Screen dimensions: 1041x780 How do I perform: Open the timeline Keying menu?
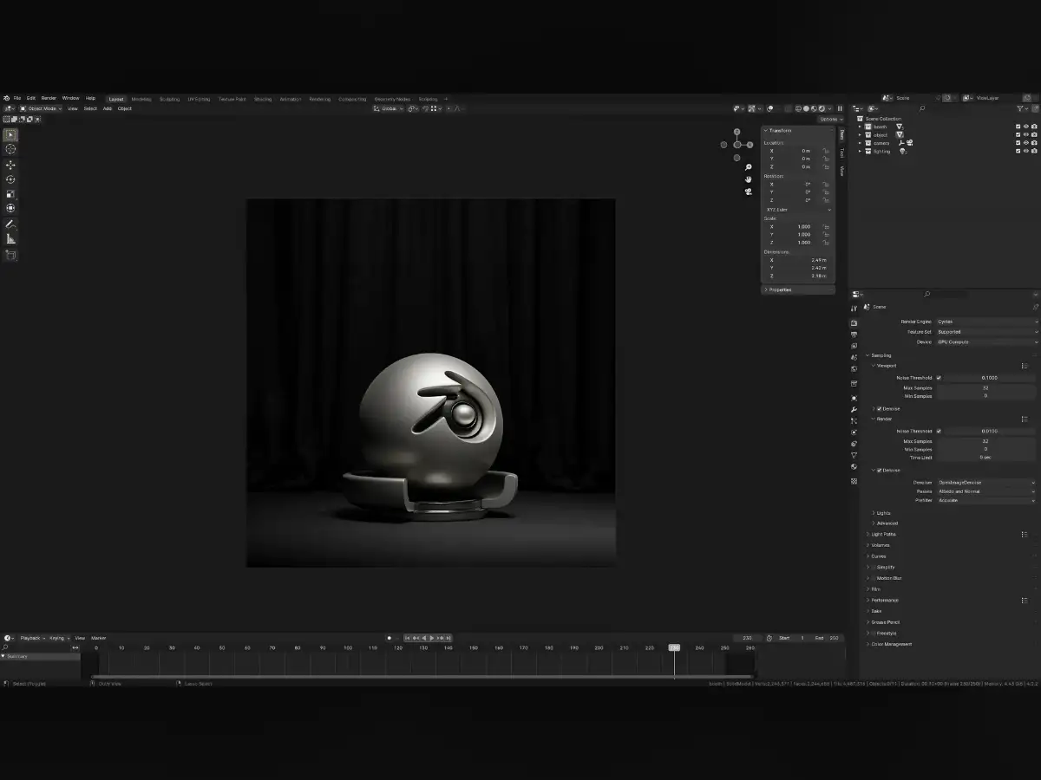click(x=58, y=638)
